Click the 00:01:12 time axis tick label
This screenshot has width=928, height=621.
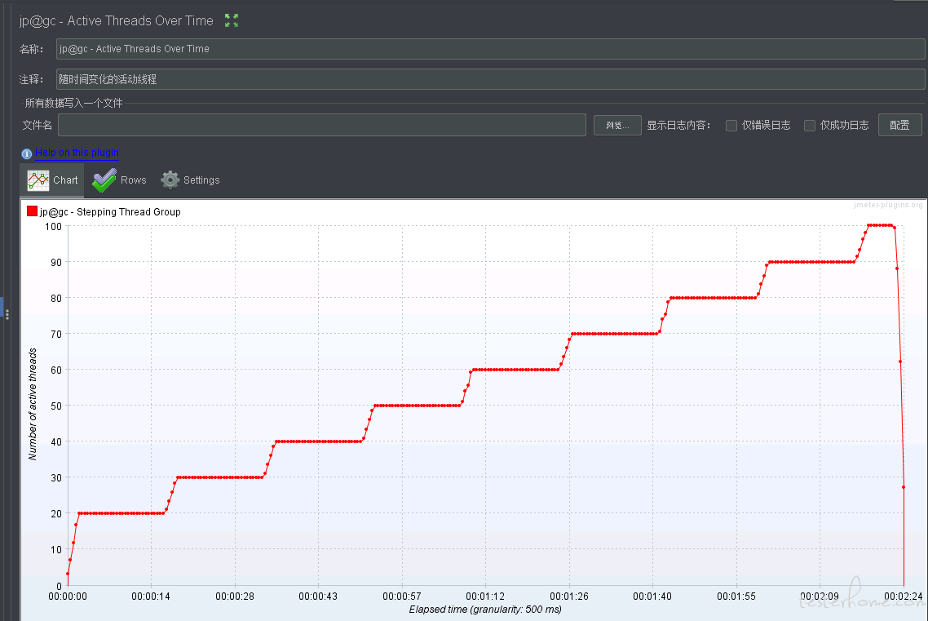point(485,597)
